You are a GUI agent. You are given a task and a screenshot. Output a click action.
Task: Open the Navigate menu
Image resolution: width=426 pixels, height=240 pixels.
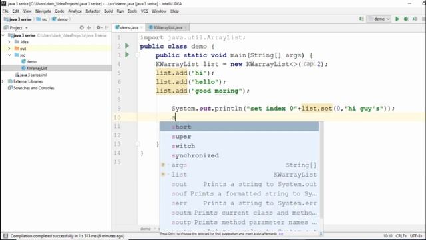tap(43, 11)
